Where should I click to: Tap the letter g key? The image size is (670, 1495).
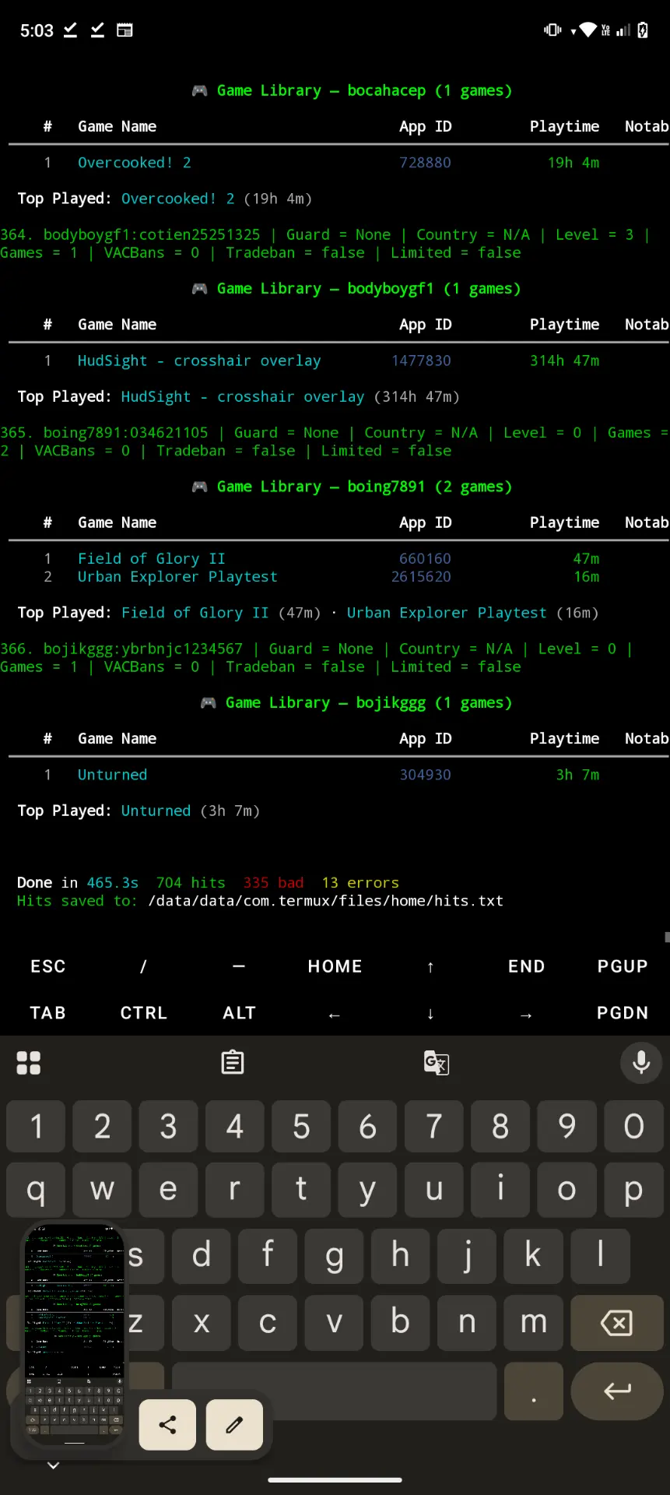(334, 1256)
